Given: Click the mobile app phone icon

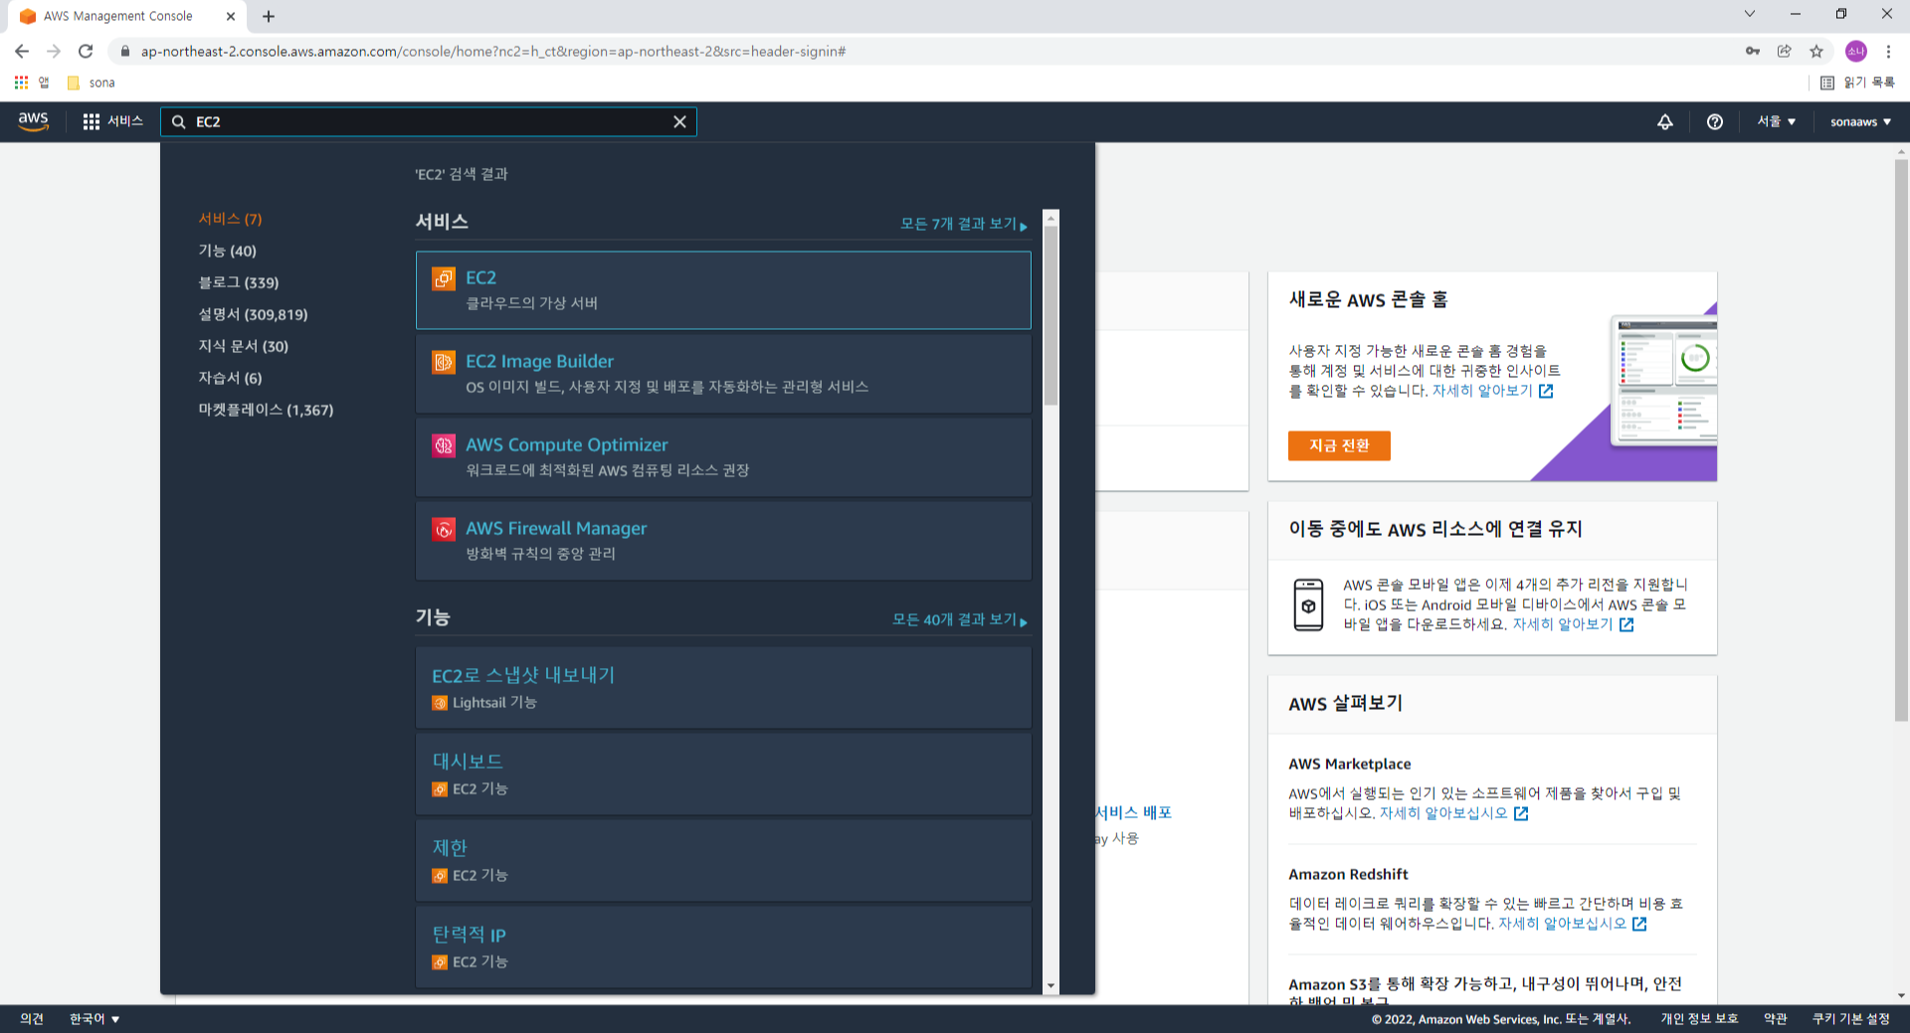Looking at the screenshot, I should pos(1308,604).
